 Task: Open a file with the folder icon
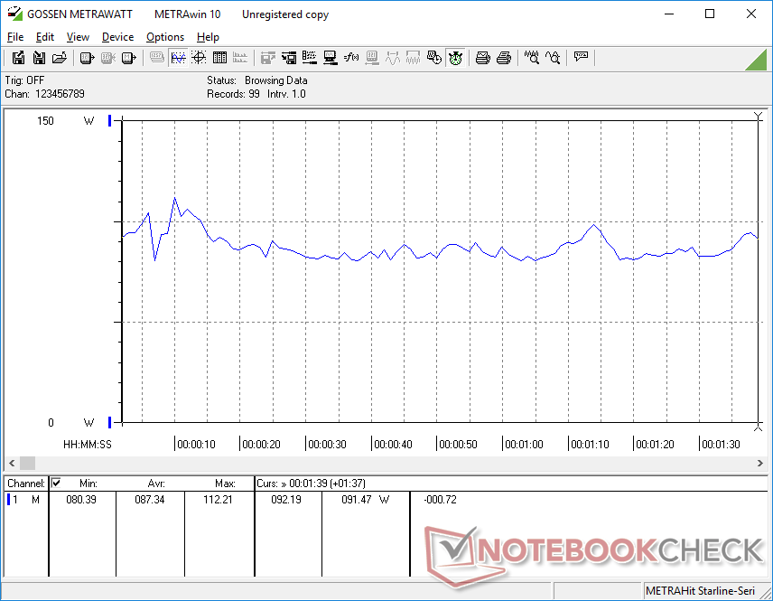[x=60, y=58]
